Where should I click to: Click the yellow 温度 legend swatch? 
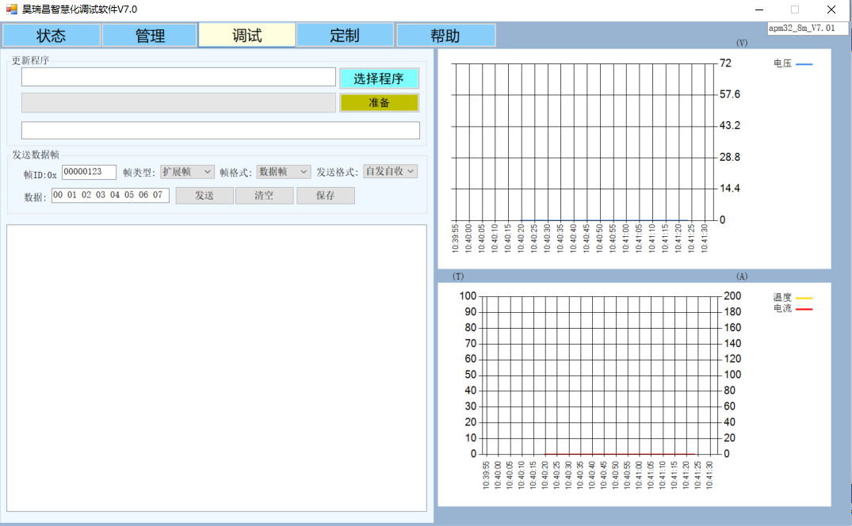[804, 298]
